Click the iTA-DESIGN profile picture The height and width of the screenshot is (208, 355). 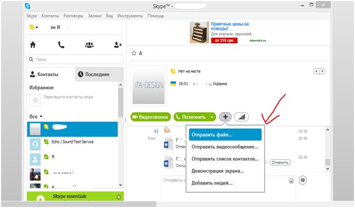coord(149,85)
